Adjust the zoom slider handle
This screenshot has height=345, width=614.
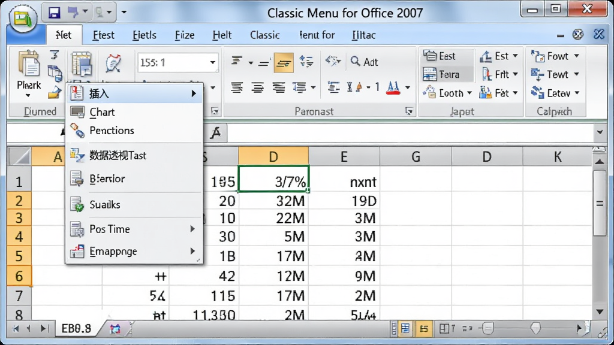pos(535,328)
